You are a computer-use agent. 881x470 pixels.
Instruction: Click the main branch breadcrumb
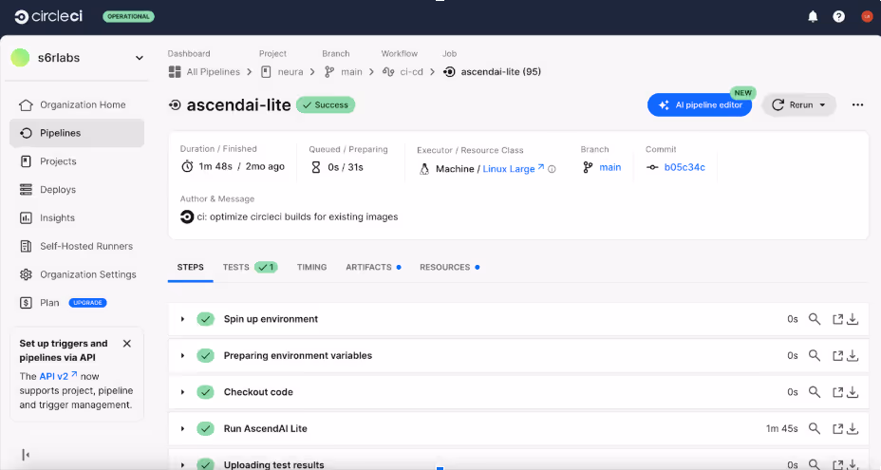(x=344, y=72)
